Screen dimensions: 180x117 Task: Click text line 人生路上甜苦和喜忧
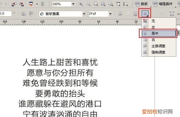click(60, 62)
